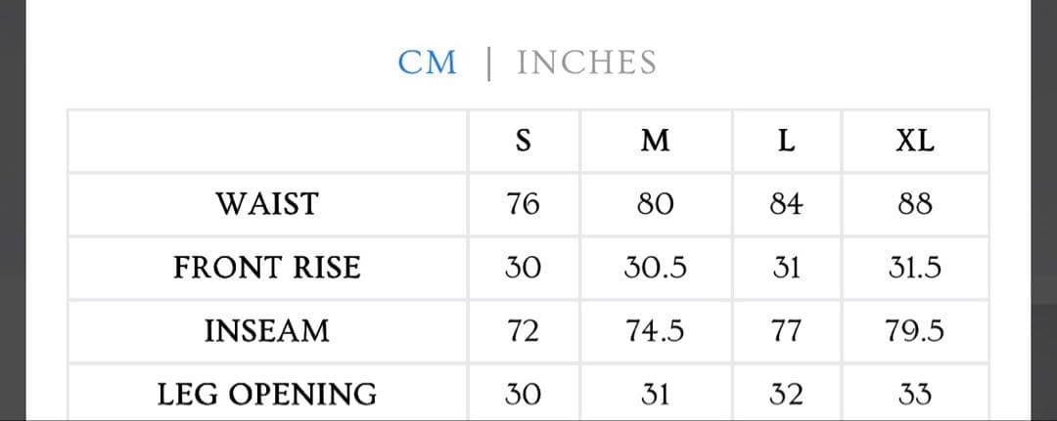Viewport: 1057px width, 421px height.
Task: Select the waist value 84 for size L
Action: pos(786,204)
